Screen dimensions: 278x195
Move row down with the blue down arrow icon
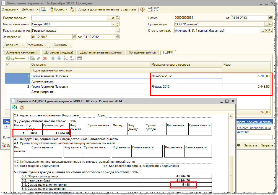click(59, 58)
